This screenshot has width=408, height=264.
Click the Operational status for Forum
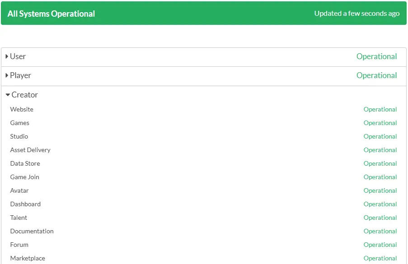(380, 245)
